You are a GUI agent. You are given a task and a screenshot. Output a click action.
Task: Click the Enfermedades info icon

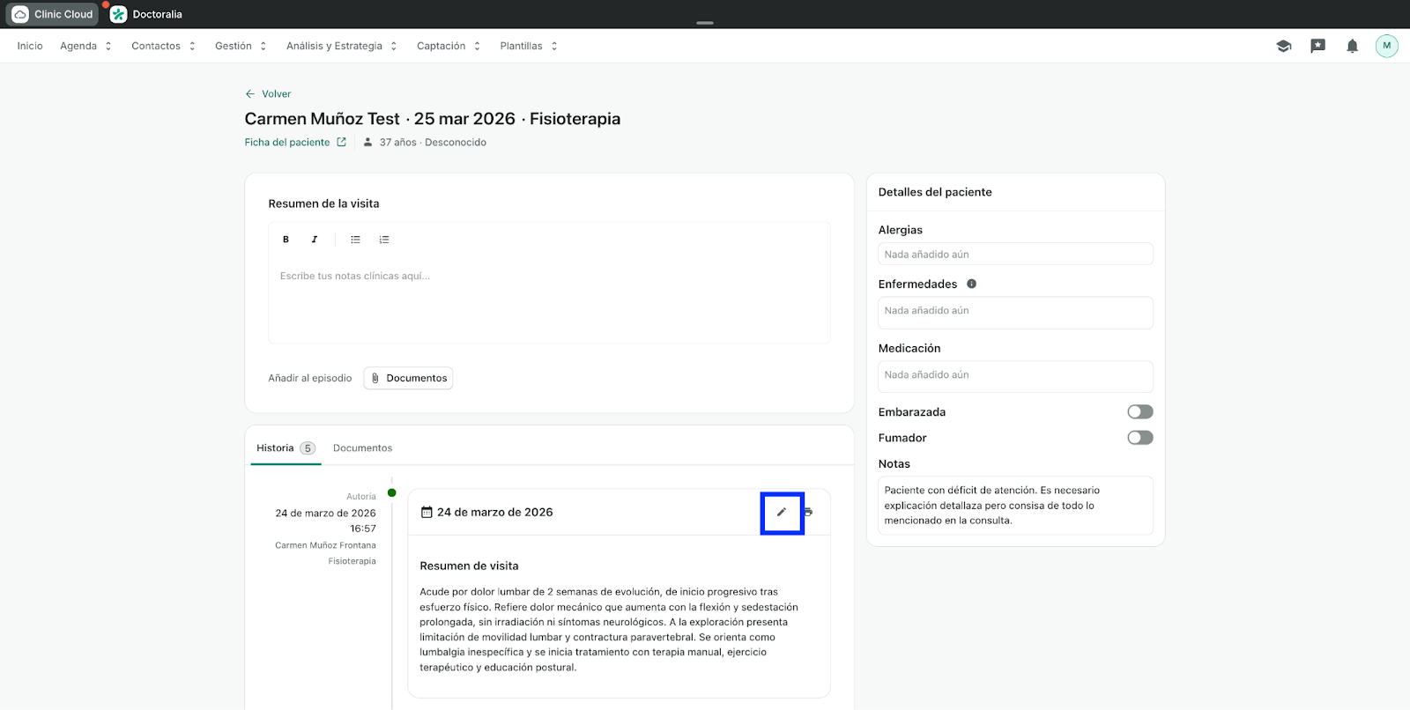coord(971,284)
